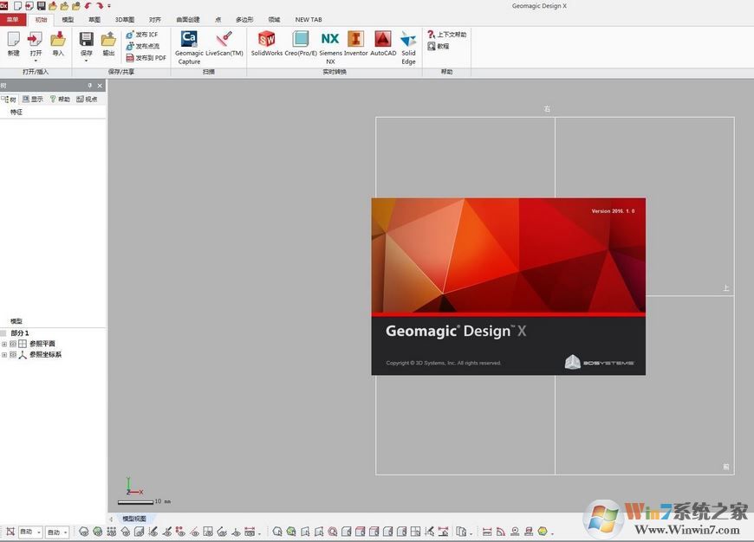This screenshot has height=542, width=754.
Task: Expand the 参照平面 tree node
Action: click(x=3, y=343)
